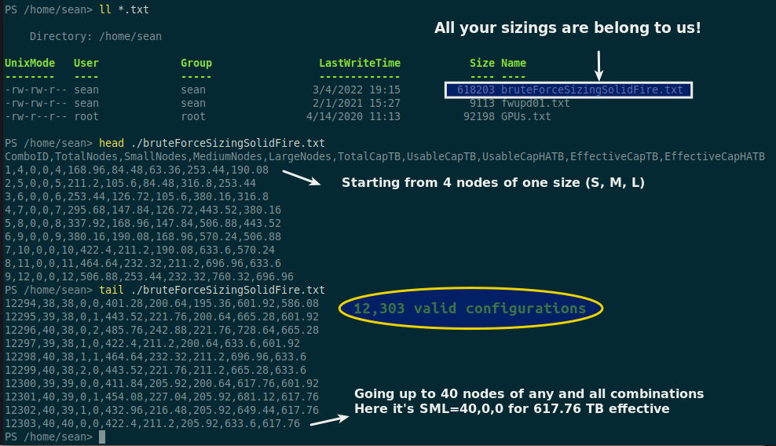Click the row starting 6,9,0,0,9
The height and width of the screenshot is (446, 776).
click(x=143, y=236)
